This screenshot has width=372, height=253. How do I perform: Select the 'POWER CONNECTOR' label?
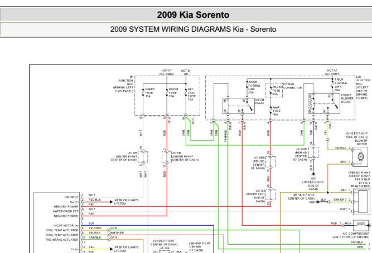point(292,86)
